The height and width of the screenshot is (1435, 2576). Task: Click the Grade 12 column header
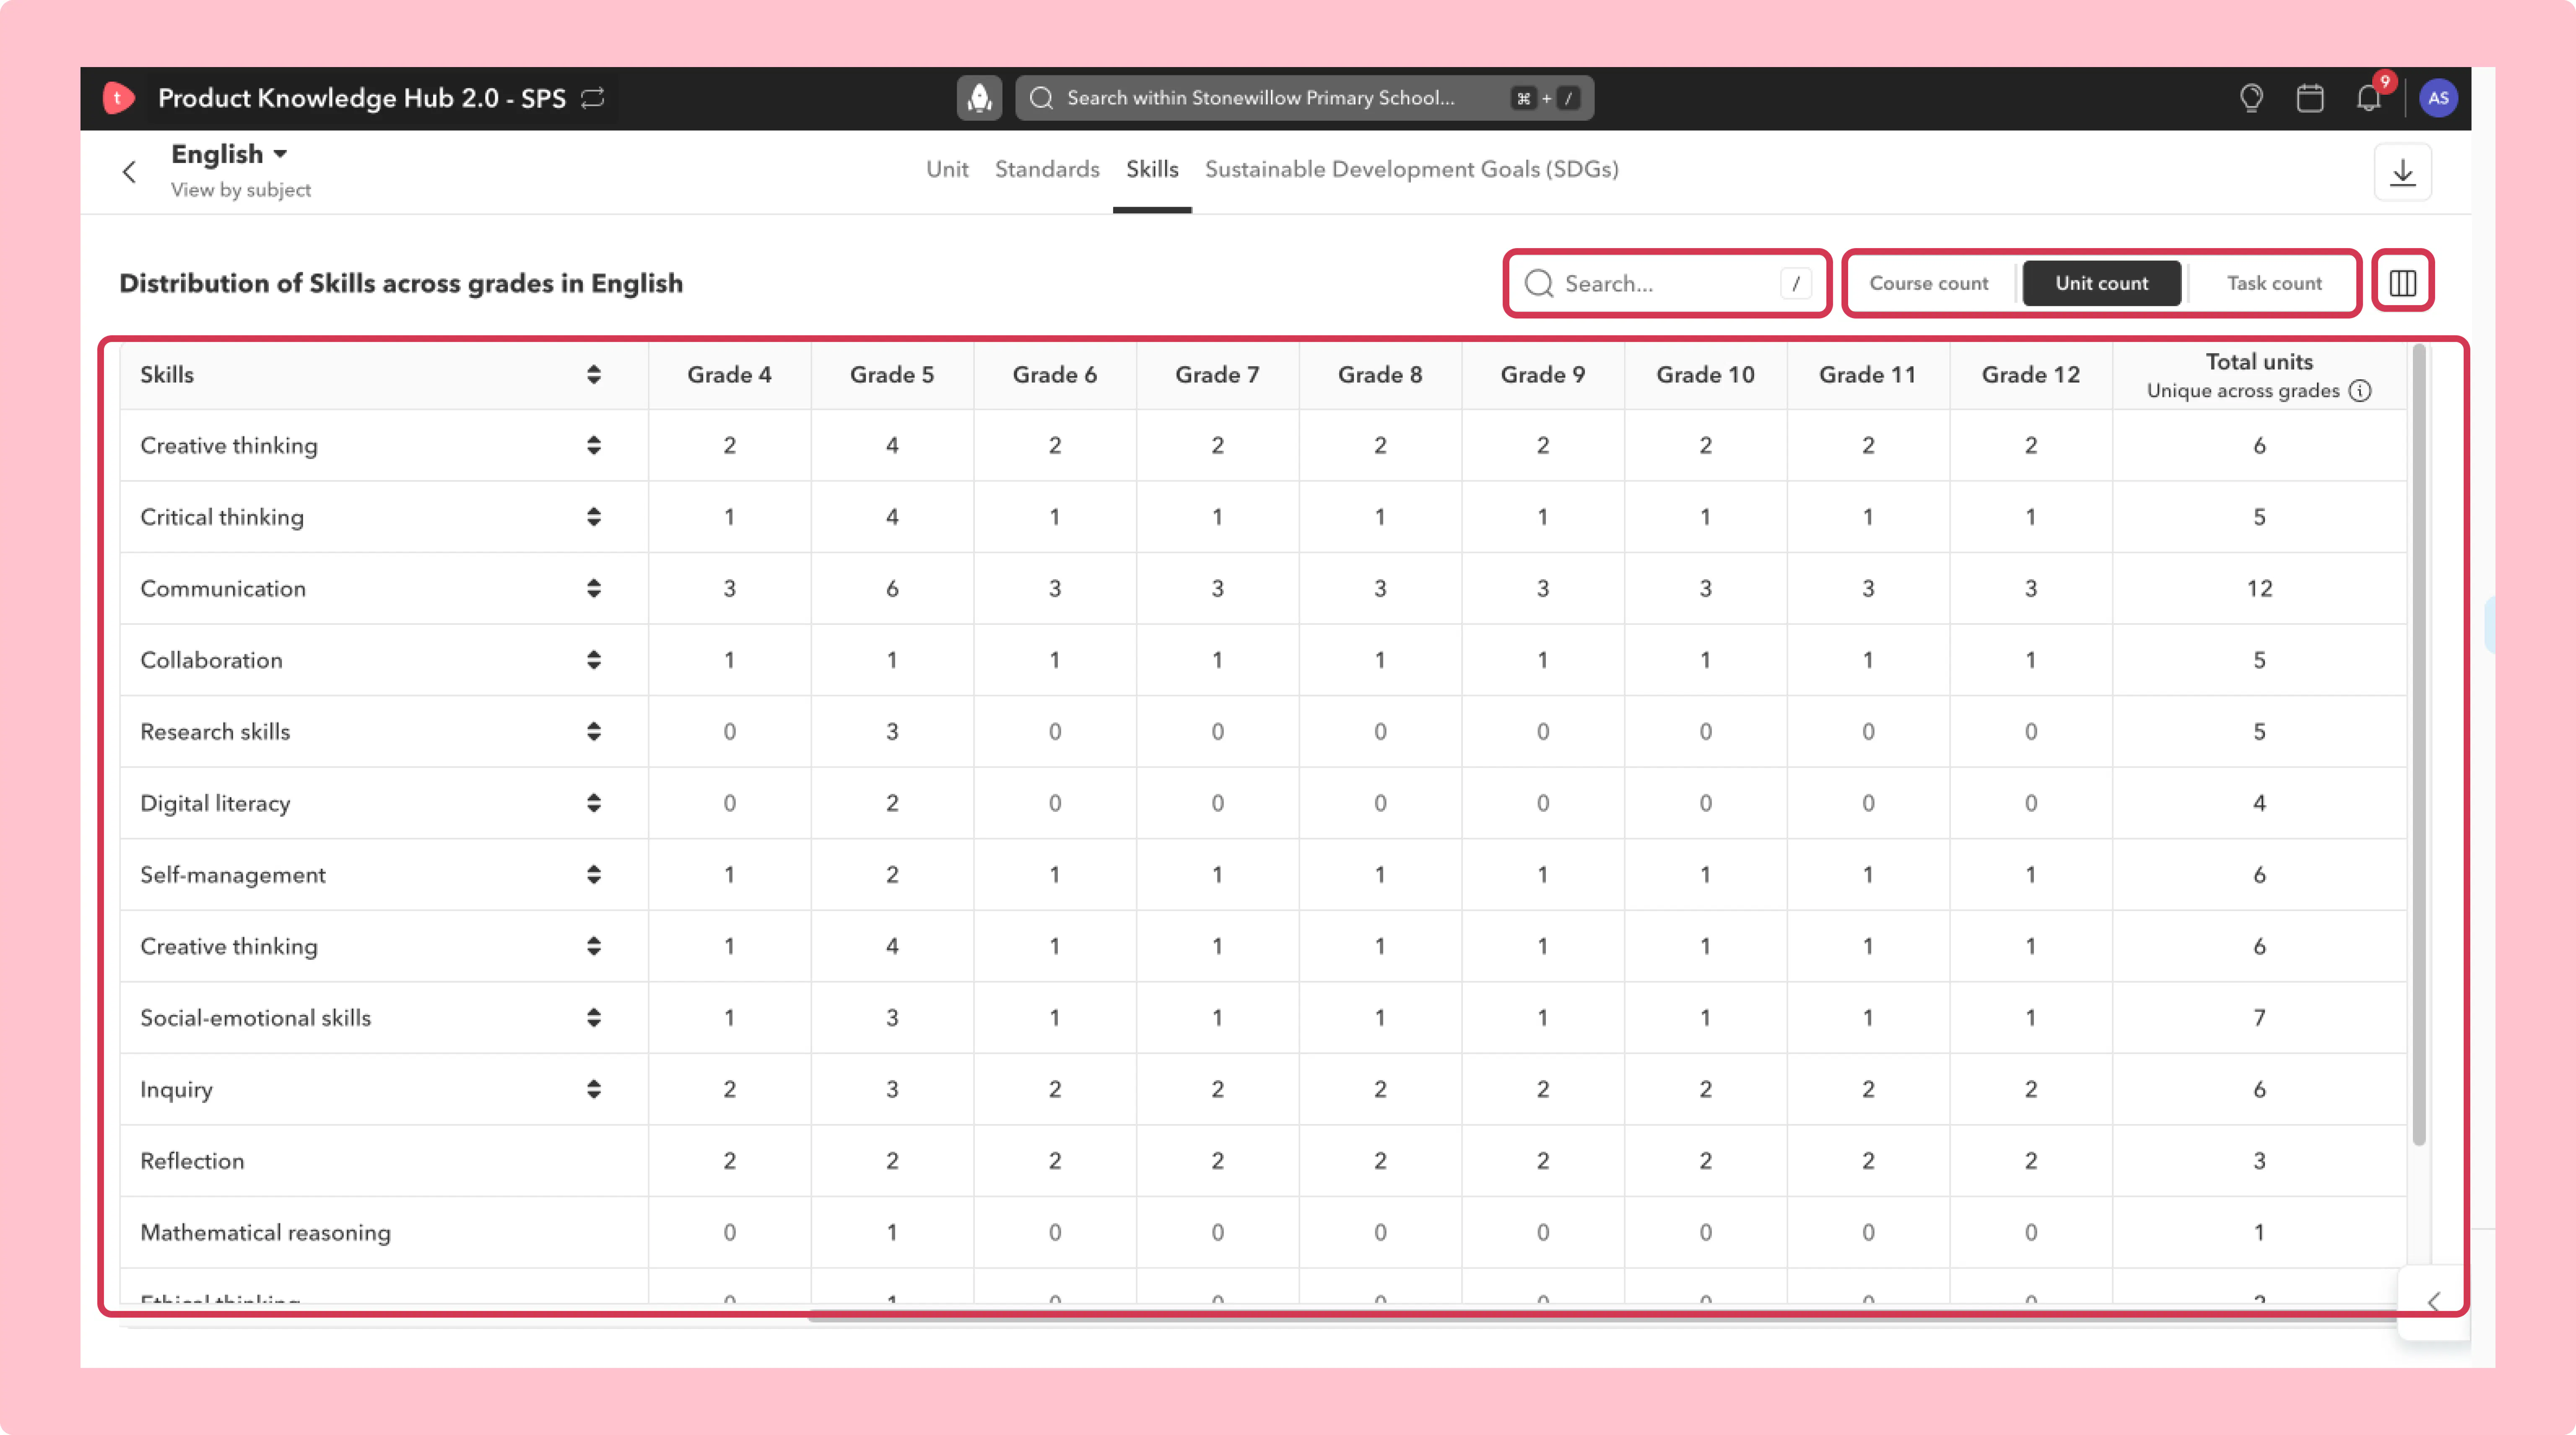point(2030,375)
